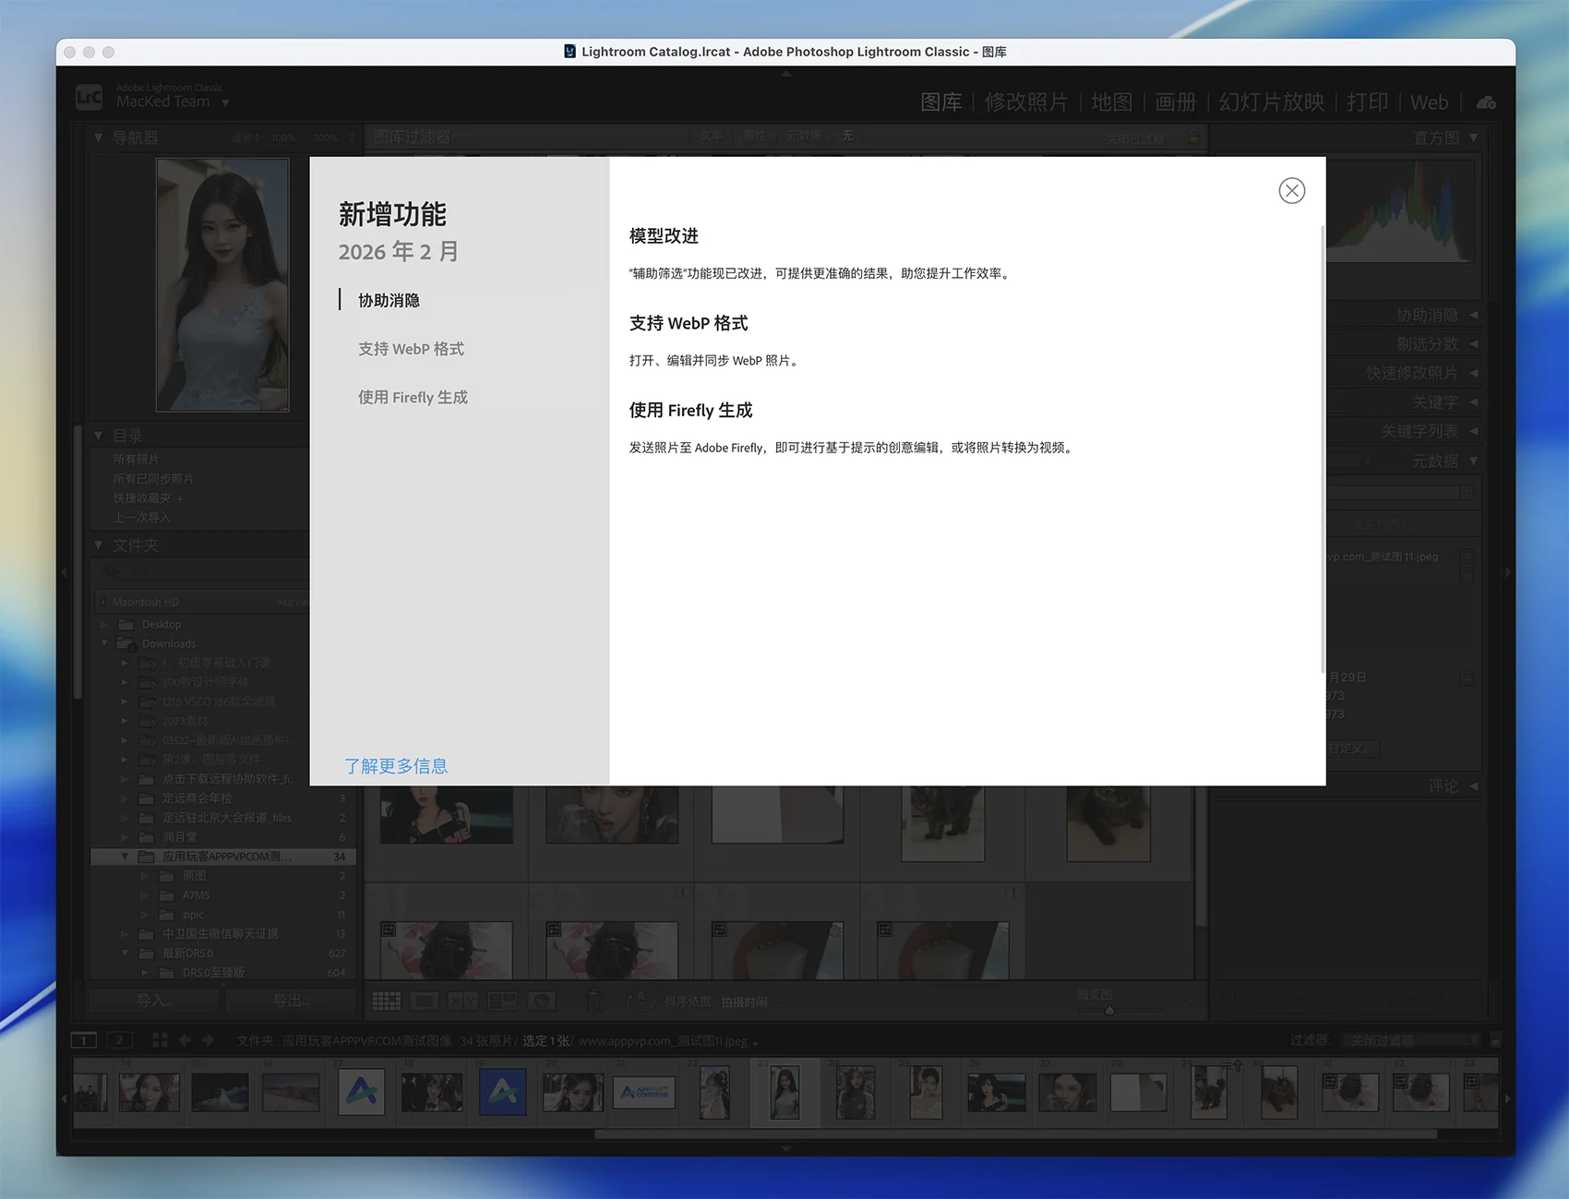The height and width of the screenshot is (1199, 1569).
Task: Click the cloud sync status icon
Action: click(1486, 102)
